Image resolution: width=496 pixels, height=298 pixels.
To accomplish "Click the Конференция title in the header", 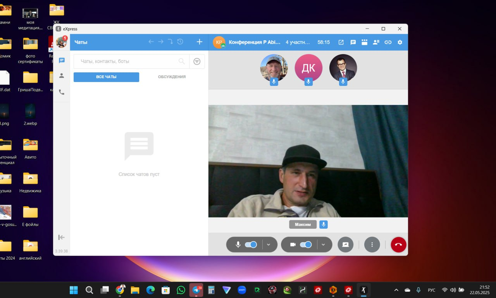I will pyautogui.click(x=255, y=42).
